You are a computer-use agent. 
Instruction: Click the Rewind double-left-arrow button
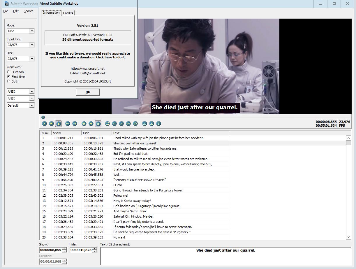(84, 124)
